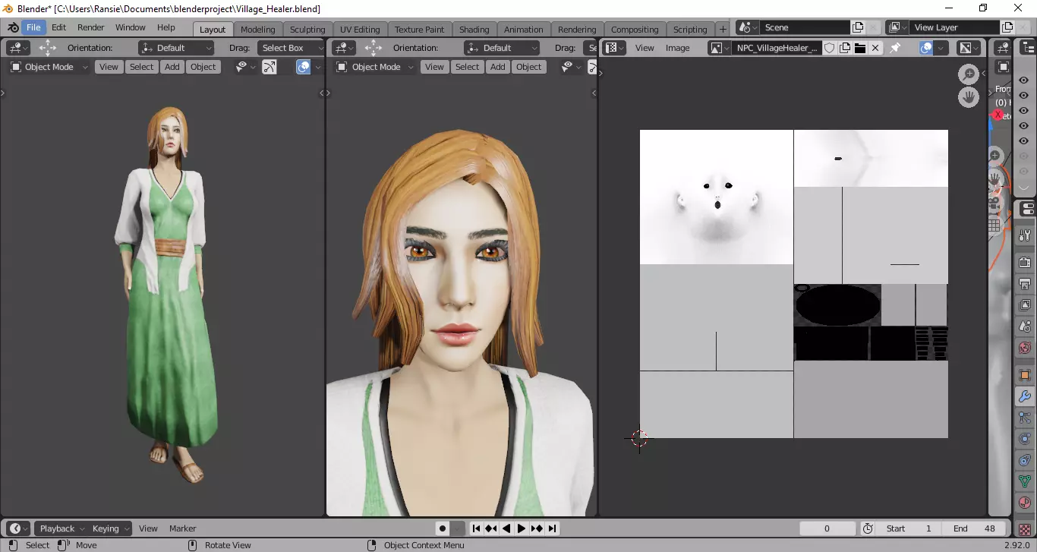The image size is (1037, 552).
Task: Open the view layer browse dropdown icon
Action: click(x=898, y=27)
